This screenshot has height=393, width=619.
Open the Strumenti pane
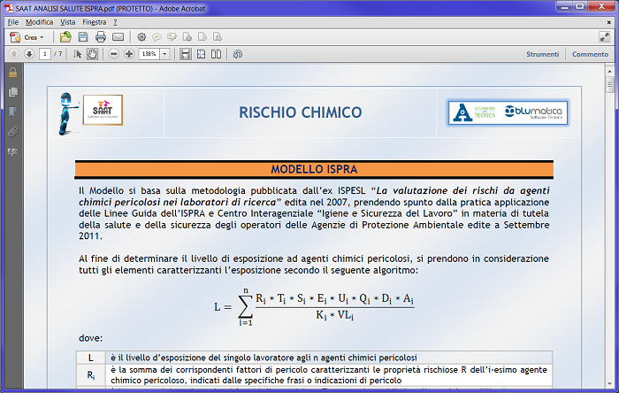coord(542,54)
